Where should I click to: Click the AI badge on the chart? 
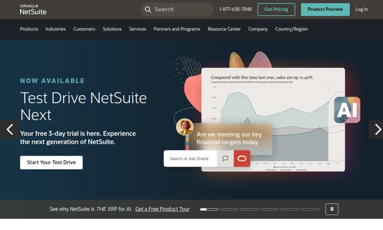(347, 110)
